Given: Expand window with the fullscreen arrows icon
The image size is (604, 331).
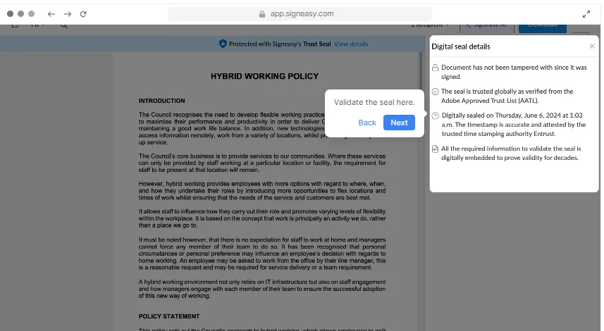Looking at the screenshot, I should [586, 14].
